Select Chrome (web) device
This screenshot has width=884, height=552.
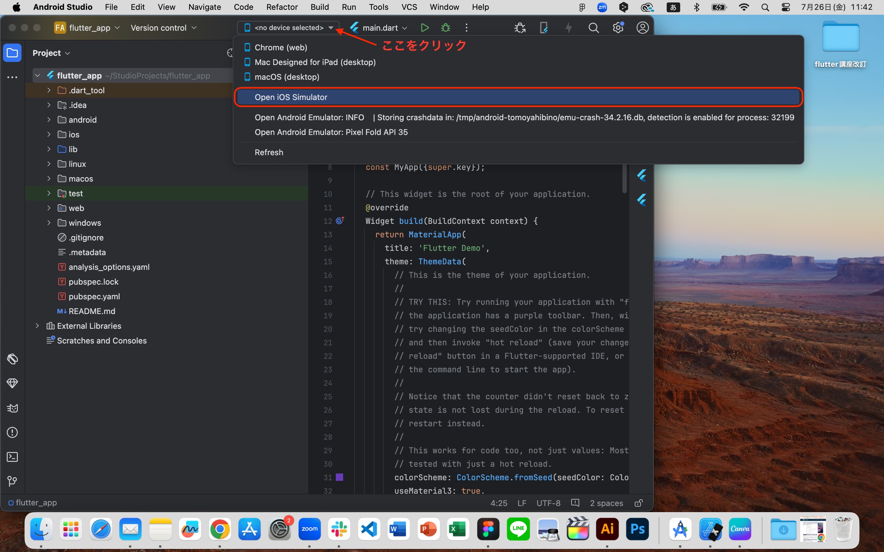(x=518, y=48)
